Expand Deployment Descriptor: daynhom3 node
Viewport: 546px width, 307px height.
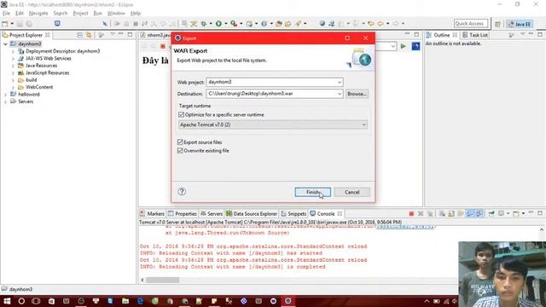[x=13, y=51]
